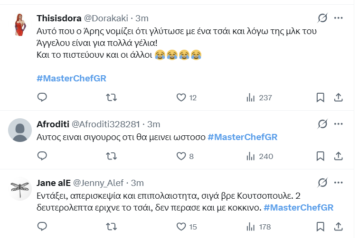
Task: Reply to Thisisdora's tweet
Action: (x=42, y=97)
